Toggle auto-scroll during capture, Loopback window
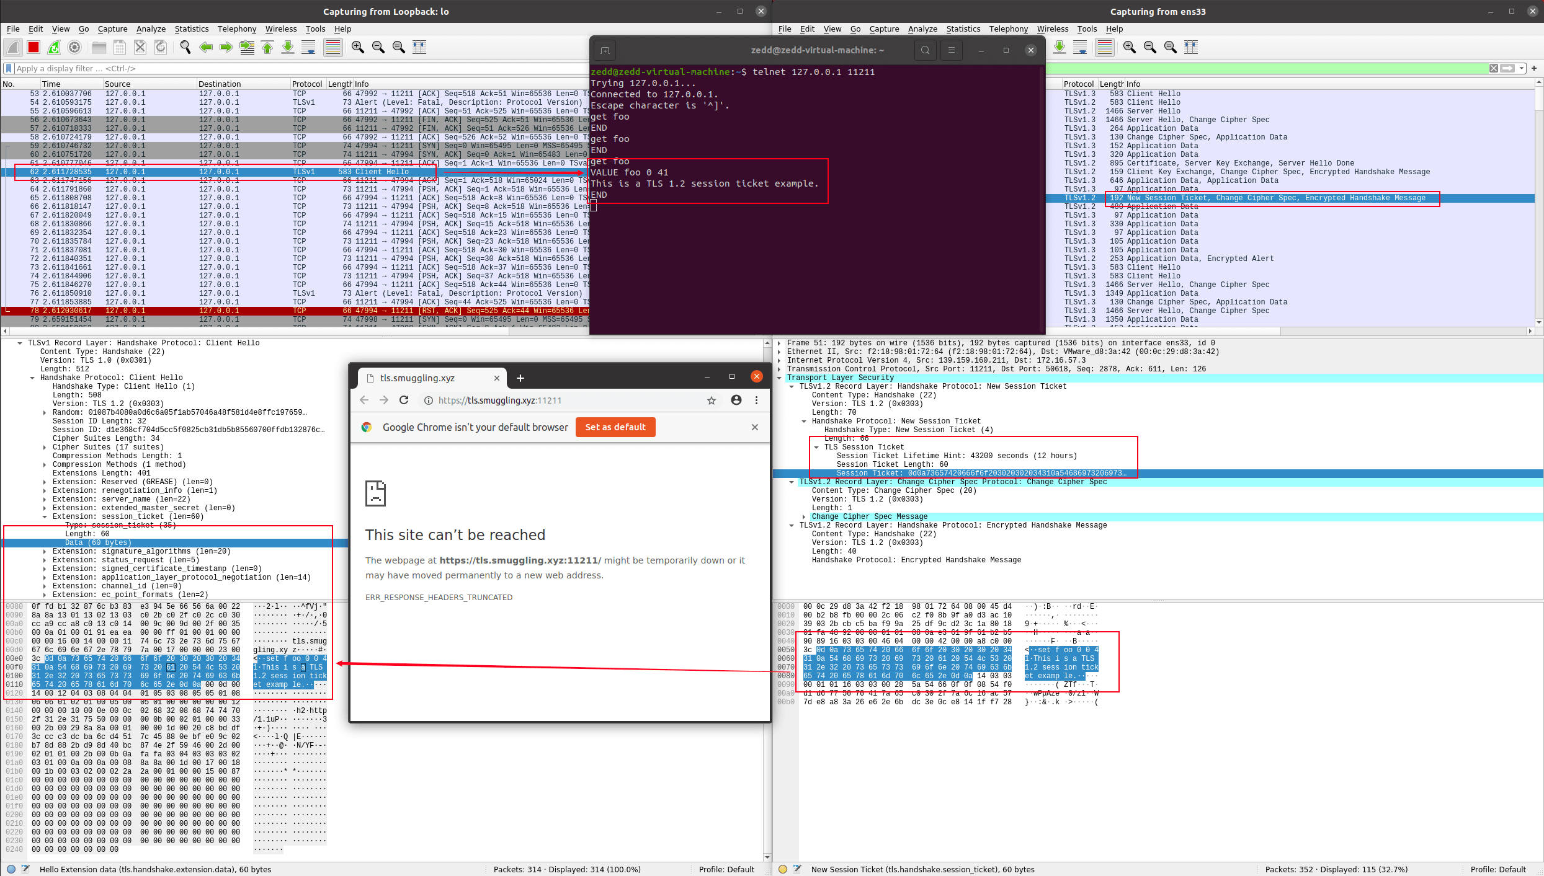Viewport: 1544px width, 876px height. point(308,47)
